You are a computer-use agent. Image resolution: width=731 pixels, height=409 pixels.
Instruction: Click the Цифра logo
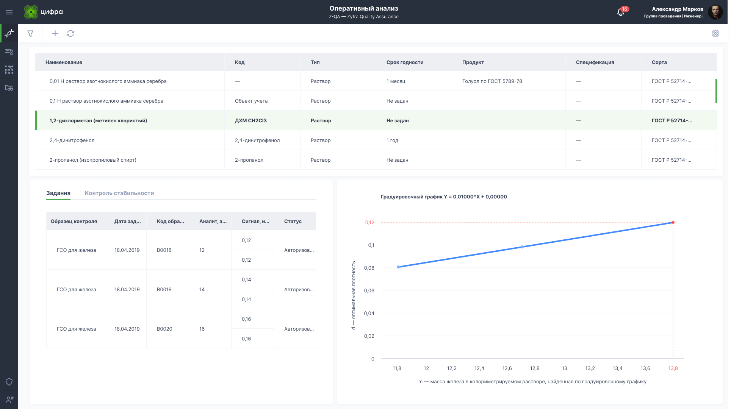44,12
